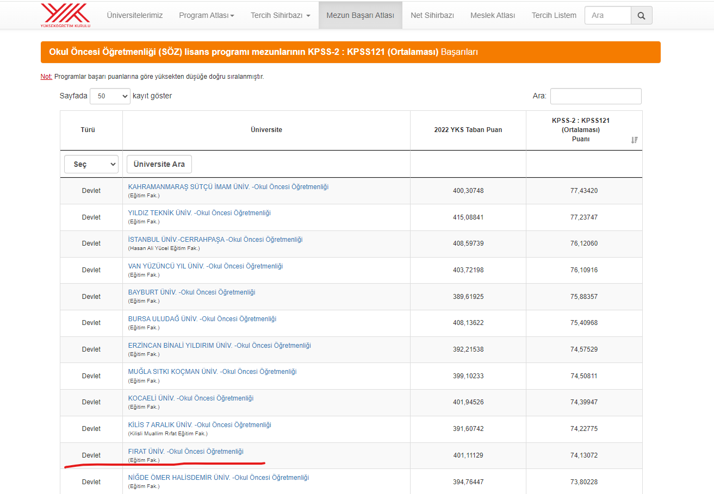
Task: Open Kocaeli Üniv. program link
Action: point(191,398)
